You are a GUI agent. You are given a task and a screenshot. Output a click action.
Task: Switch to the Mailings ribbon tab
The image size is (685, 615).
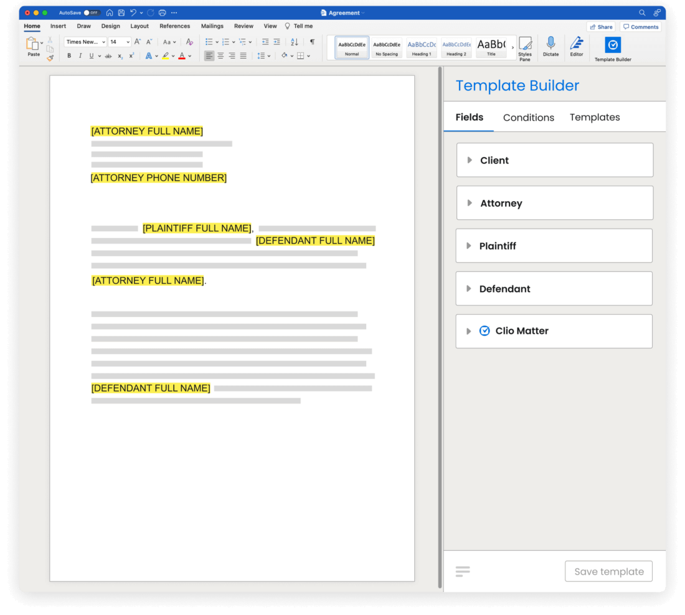click(212, 26)
